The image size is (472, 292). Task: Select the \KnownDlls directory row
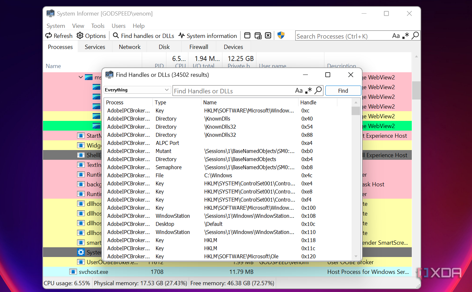[x=228, y=119]
